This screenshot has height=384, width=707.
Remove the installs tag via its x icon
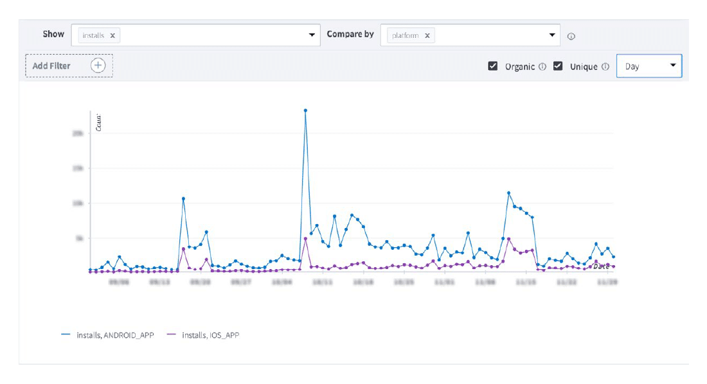pyautogui.click(x=112, y=35)
